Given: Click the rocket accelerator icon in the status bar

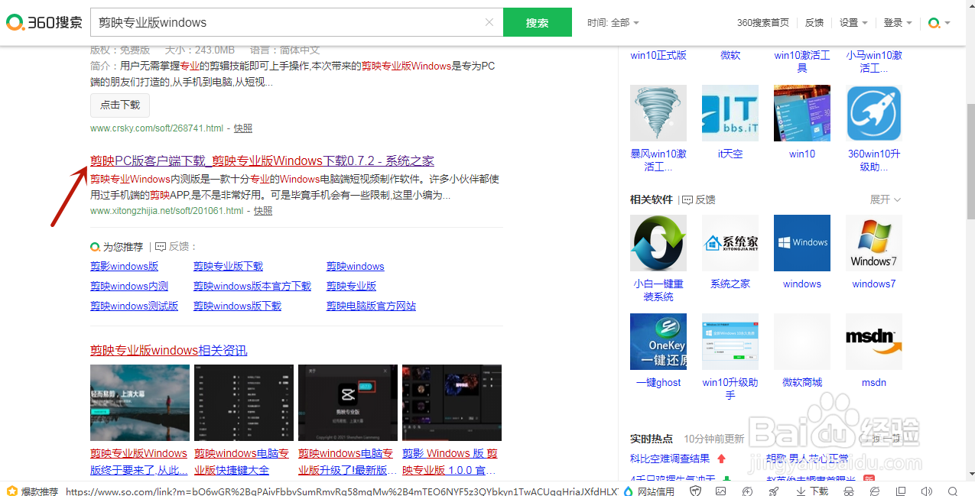Looking at the screenshot, I should click(x=773, y=491).
